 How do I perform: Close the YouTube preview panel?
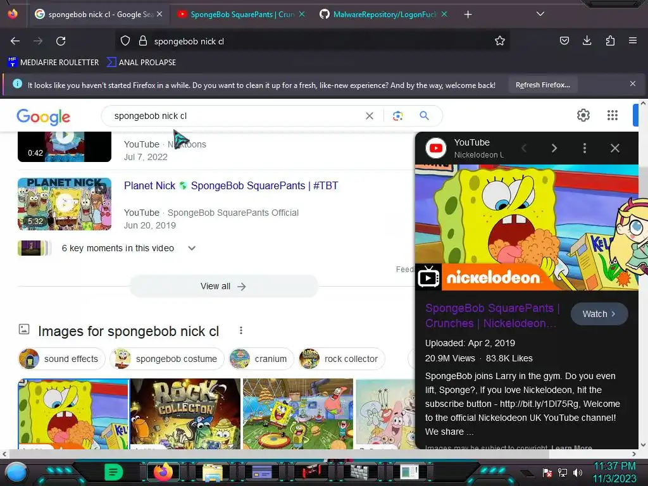coord(615,148)
